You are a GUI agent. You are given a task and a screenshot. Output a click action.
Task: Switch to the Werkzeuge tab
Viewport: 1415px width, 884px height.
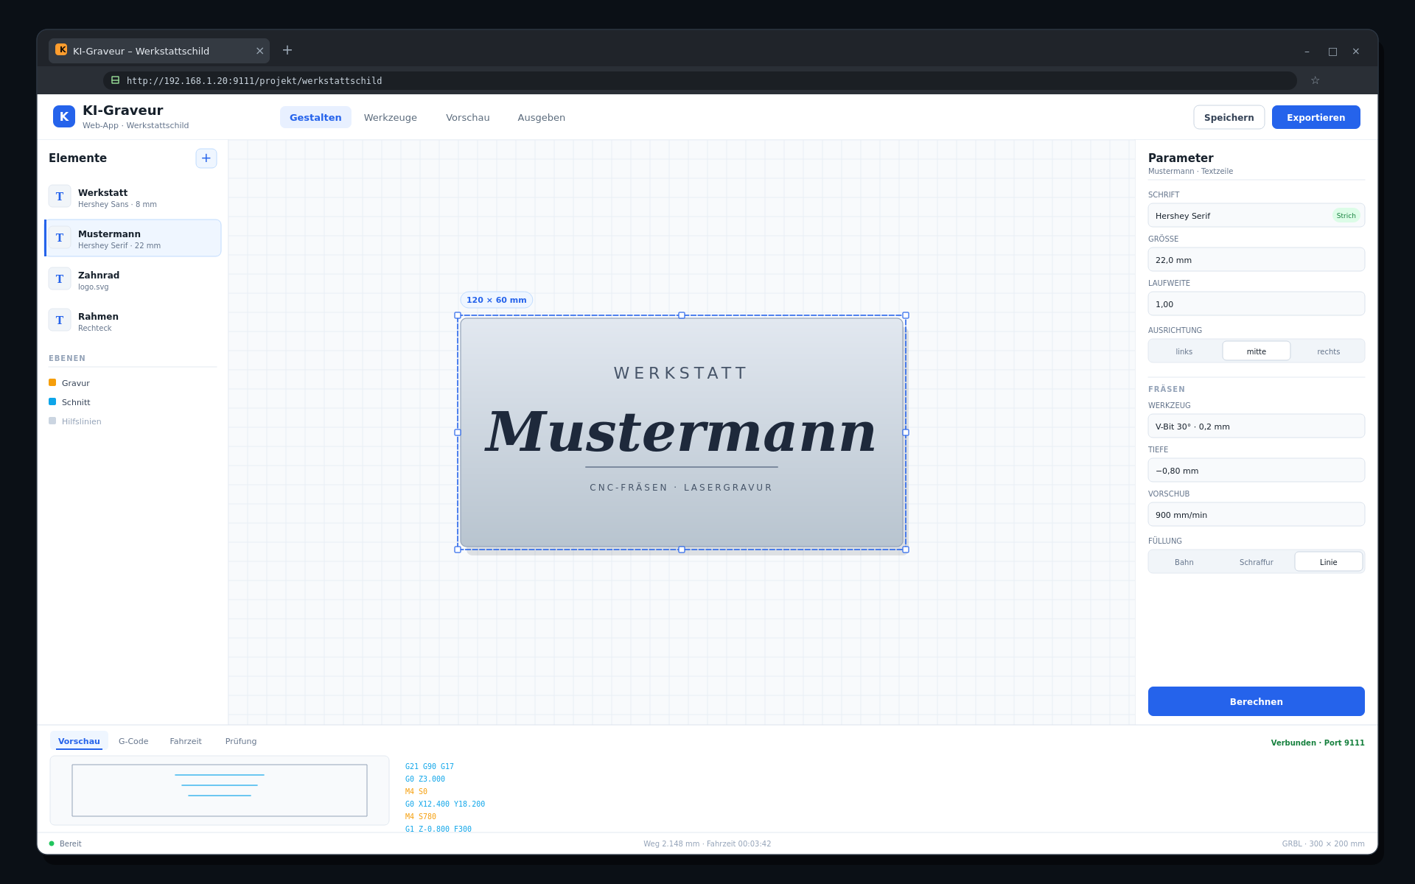[x=391, y=117]
